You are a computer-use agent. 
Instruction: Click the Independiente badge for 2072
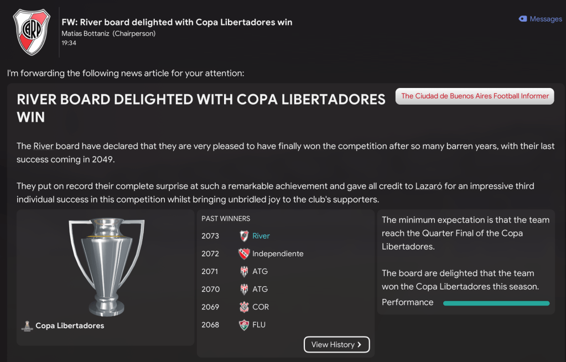pyautogui.click(x=243, y=254)
